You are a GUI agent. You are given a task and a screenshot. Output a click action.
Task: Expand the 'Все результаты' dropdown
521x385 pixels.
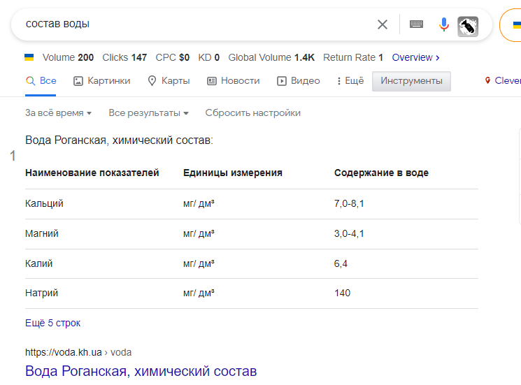click(x=148, y=113)
